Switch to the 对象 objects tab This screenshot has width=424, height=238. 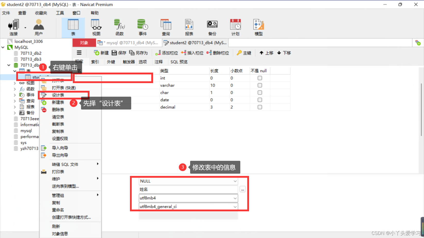coord(84,43)
